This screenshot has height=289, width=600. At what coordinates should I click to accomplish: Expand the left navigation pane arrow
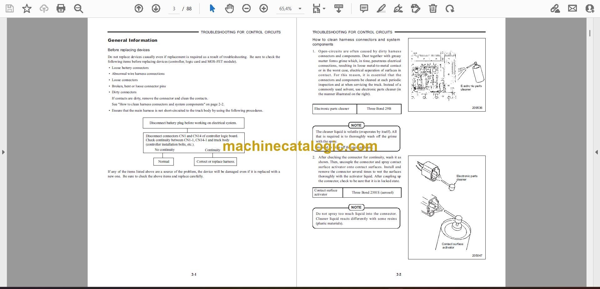3,152
